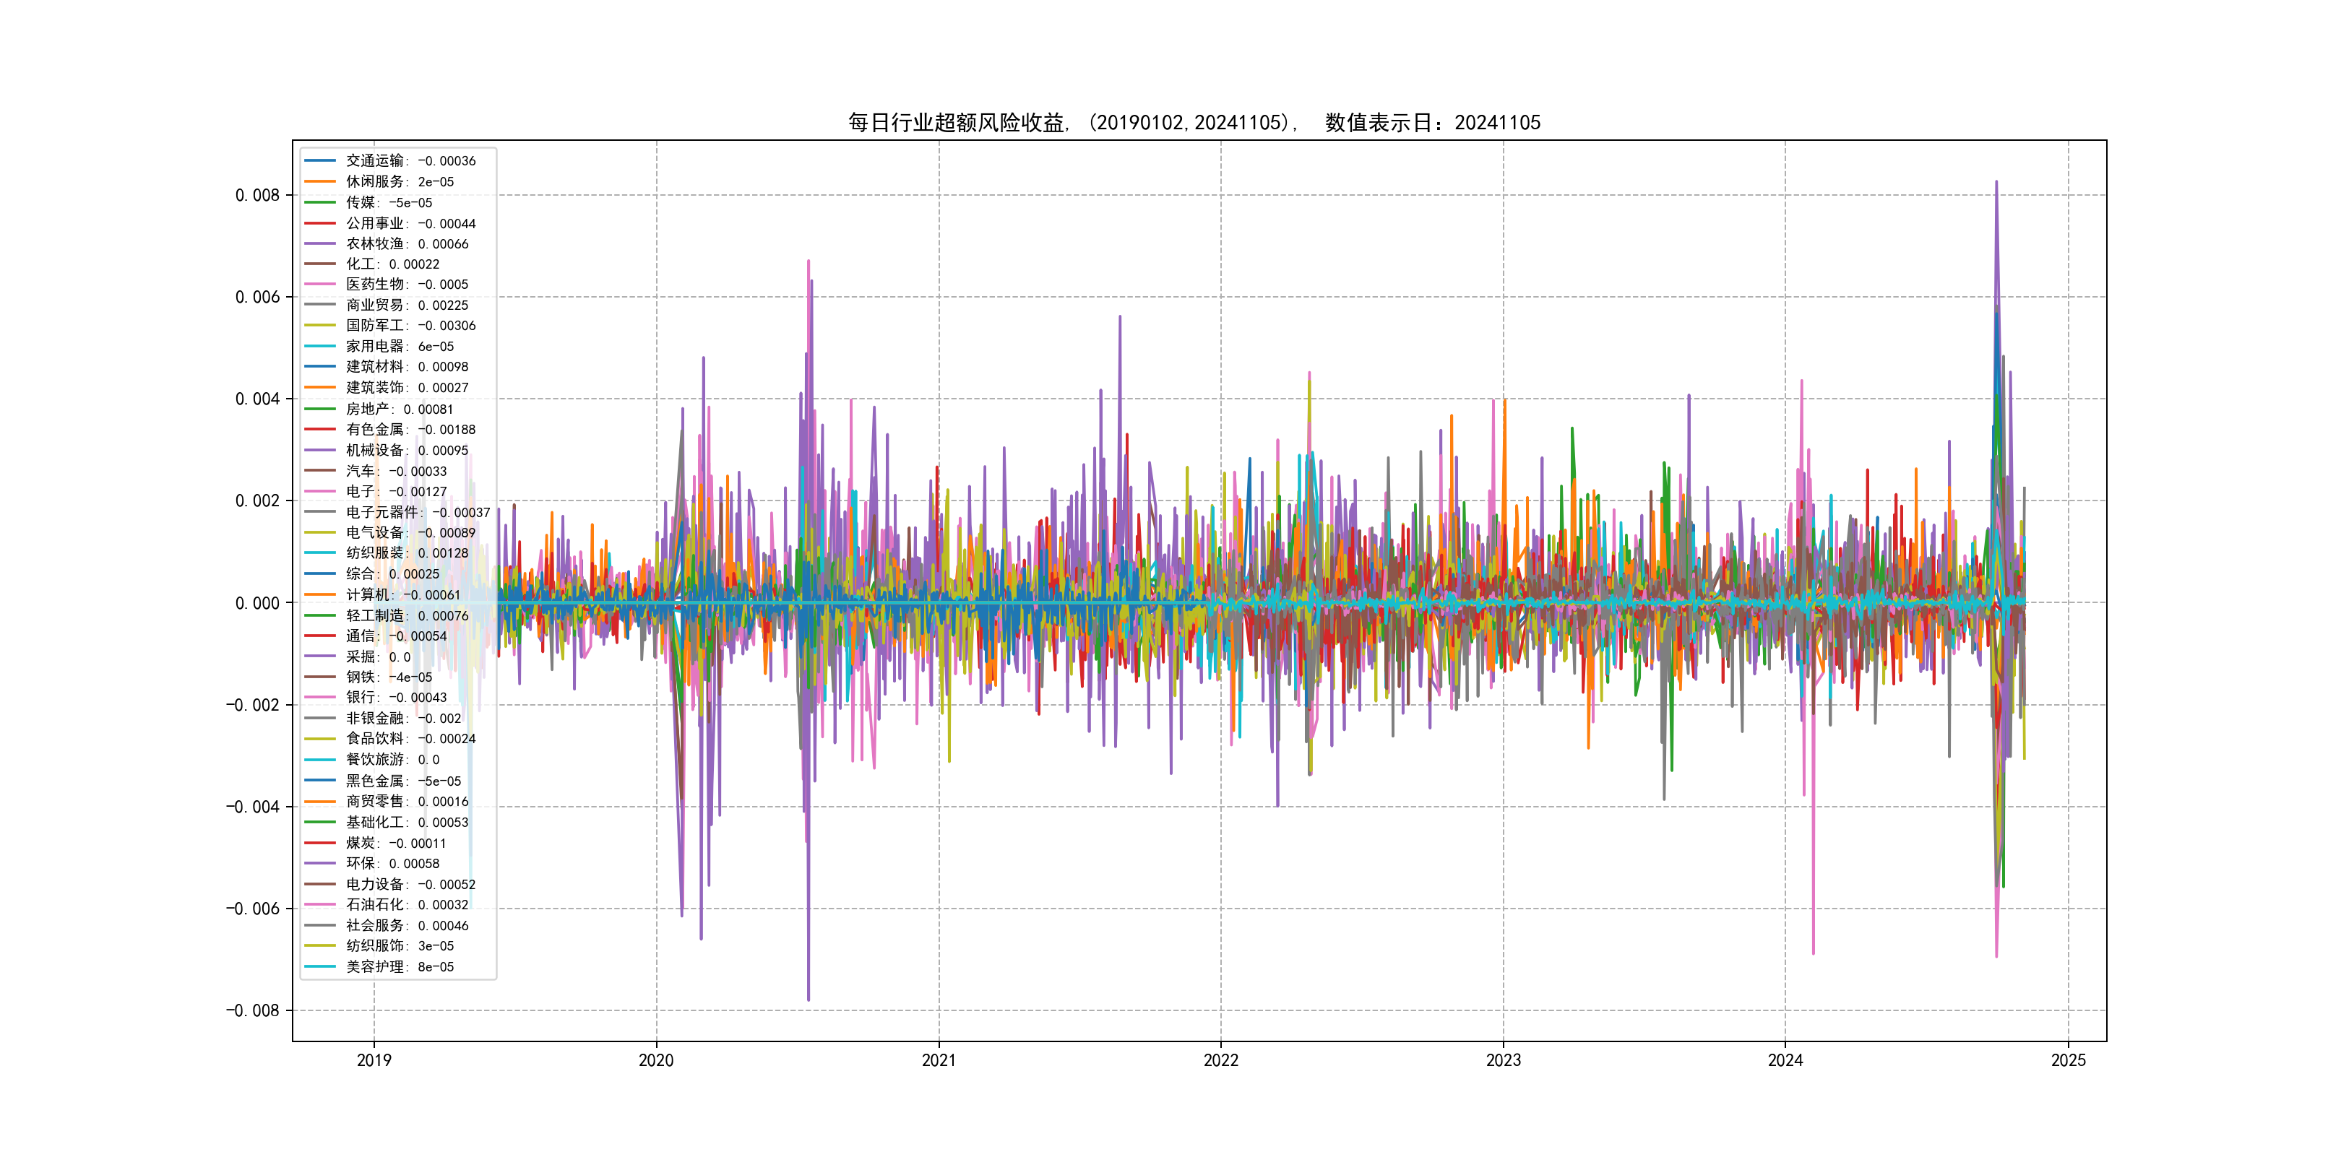Click the 2022 x-axis tick label
Screen dimensions: 2341x1170
1220,1060
